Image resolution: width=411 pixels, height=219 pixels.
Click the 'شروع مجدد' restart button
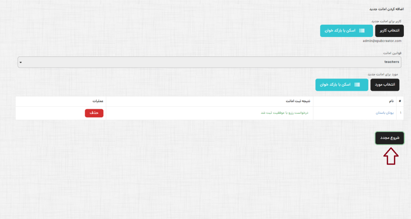[389, 138]
